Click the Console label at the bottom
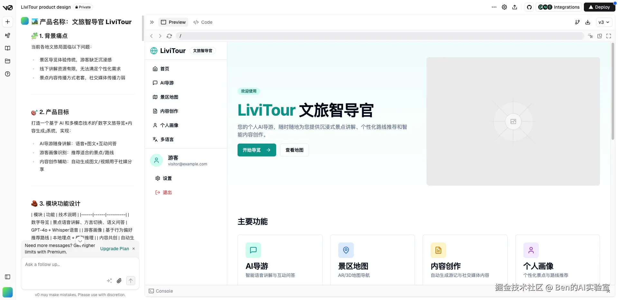 (x=164, y=291)
